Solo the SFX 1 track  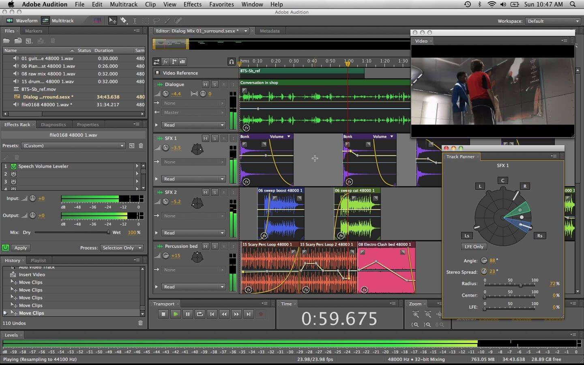click(215, 138)
